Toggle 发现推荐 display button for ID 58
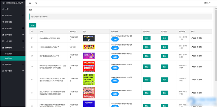The width and height of the screenshot is (217, 107). click(x=147, y=67)
